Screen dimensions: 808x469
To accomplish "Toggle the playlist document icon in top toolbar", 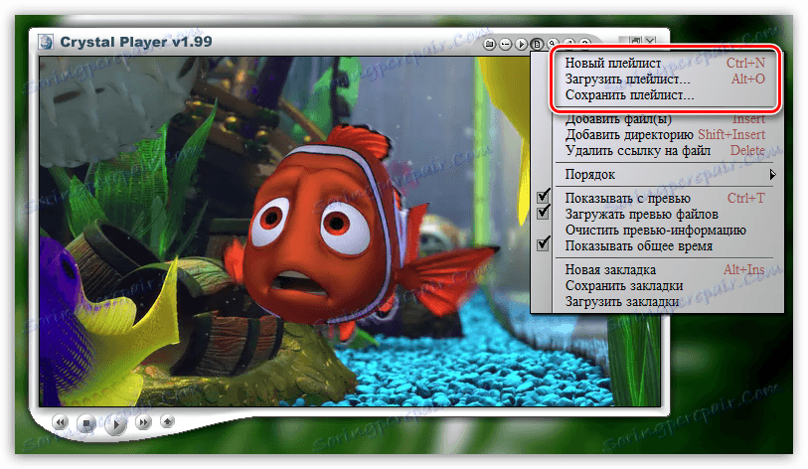I will click(537, 45).
